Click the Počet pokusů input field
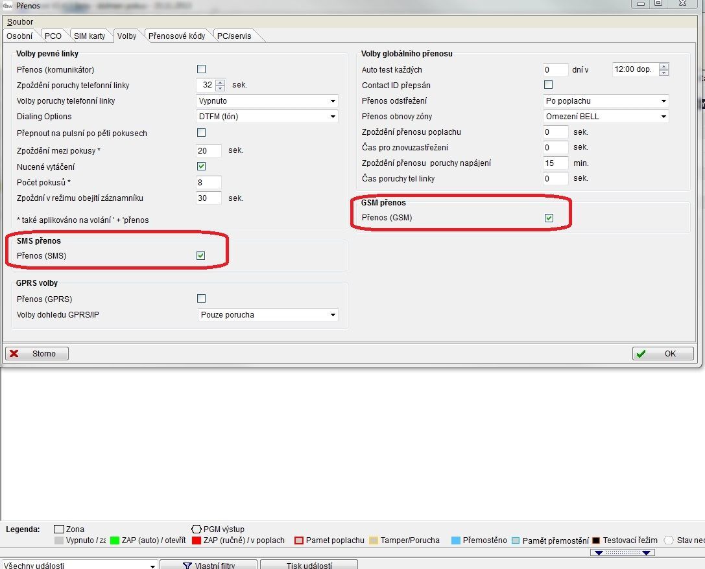The image size is (705, 569). click(x=209, y=183)
